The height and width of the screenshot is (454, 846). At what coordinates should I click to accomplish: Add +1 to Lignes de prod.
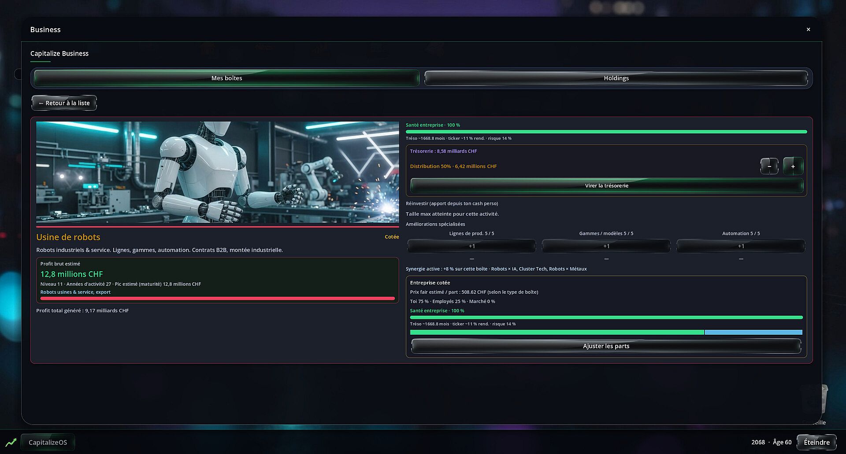click(x=471, y=246)
